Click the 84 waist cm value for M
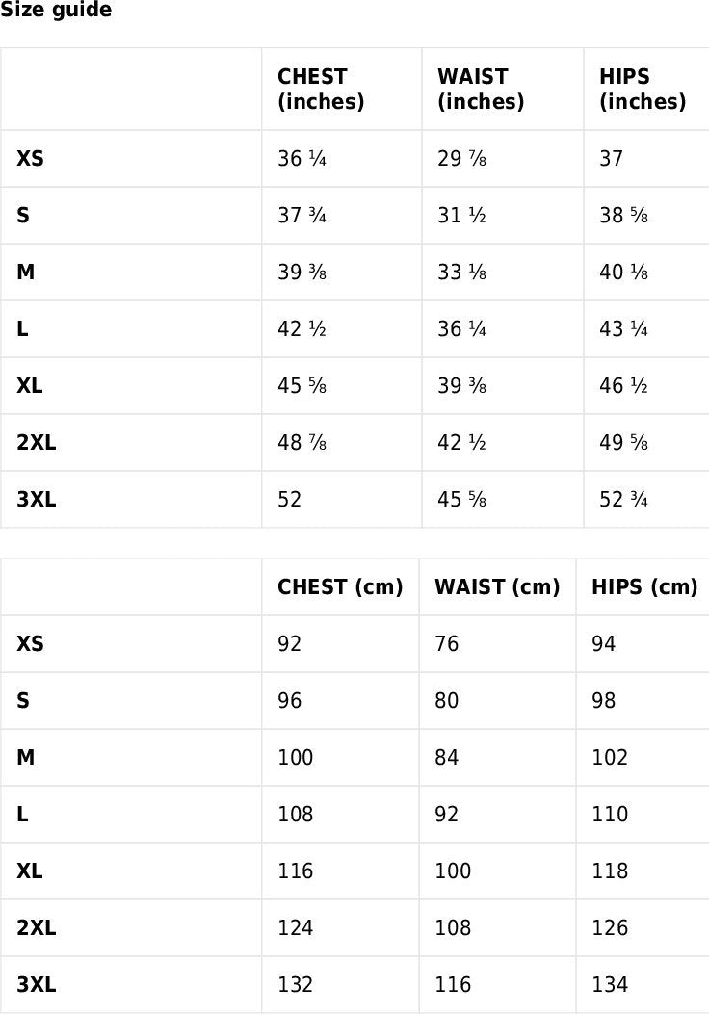 pyautogui.click(x=447, y=758)
